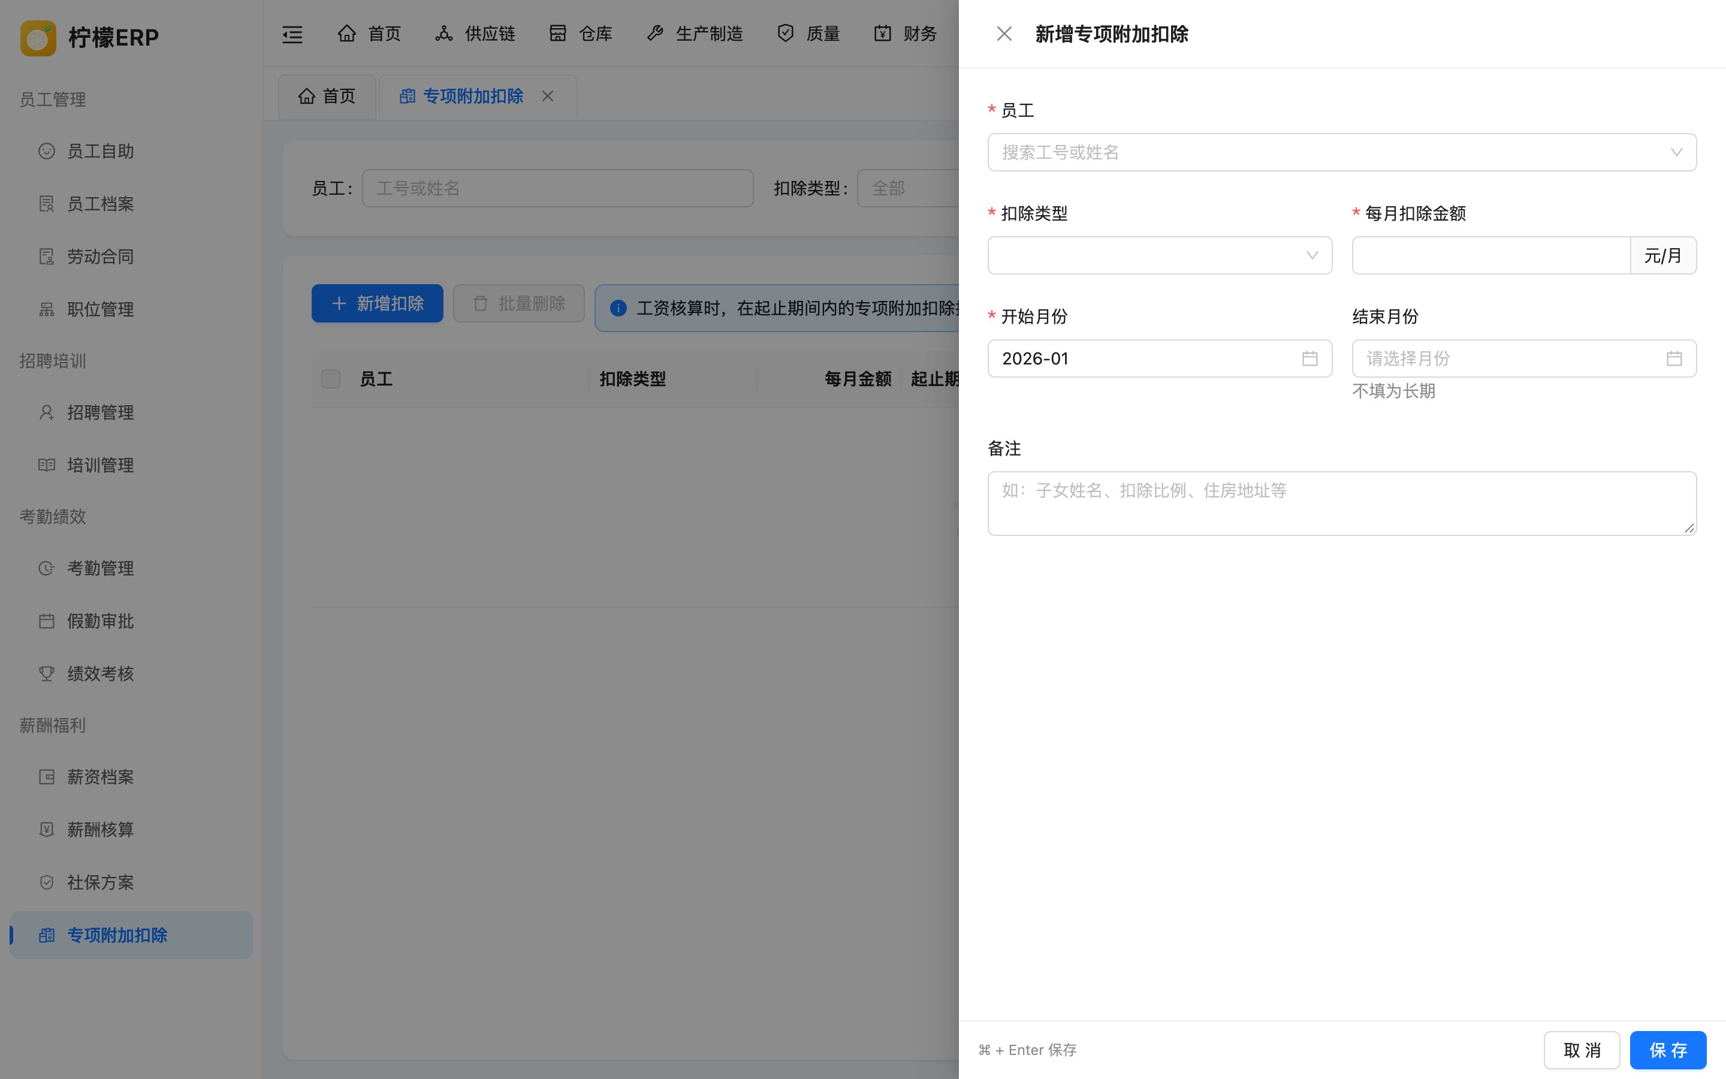
Task: Click the 柠檬ERP lemon logo
Action: tap(38, 37)
